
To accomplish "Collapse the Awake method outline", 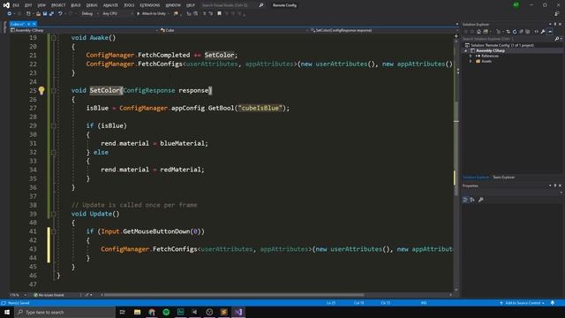I will [x=53, y=38].
